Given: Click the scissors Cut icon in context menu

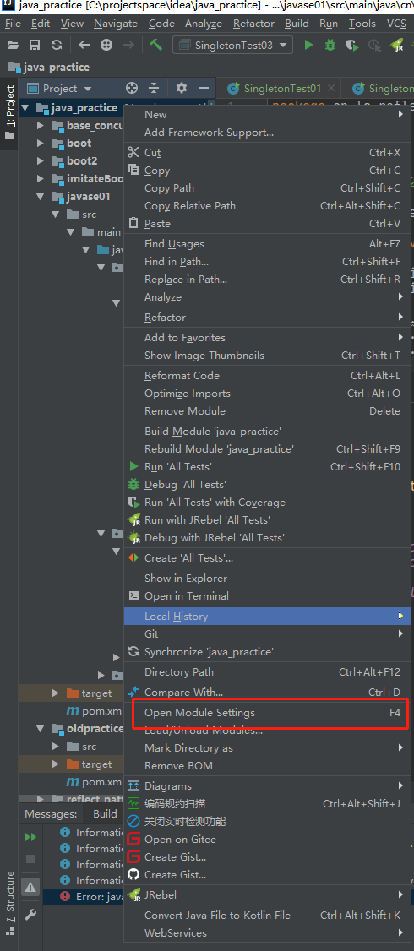Looking at the screenshot, I should 134,152.
